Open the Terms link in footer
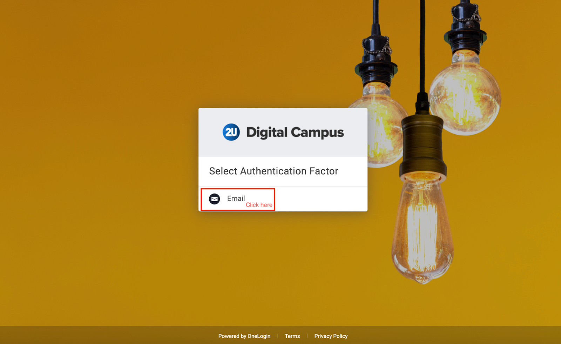561x344 pixels. click(x=292, y=336)
